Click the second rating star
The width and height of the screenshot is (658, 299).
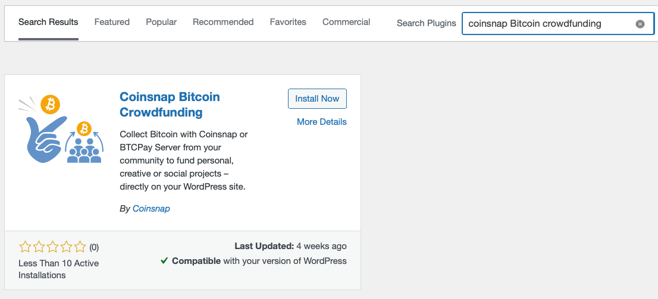coord(39,247)
